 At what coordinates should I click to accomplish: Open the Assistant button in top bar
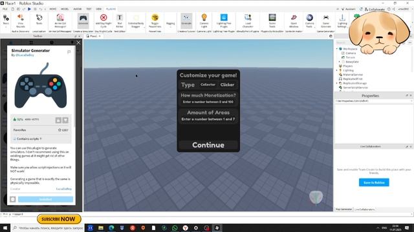(348, 9)
